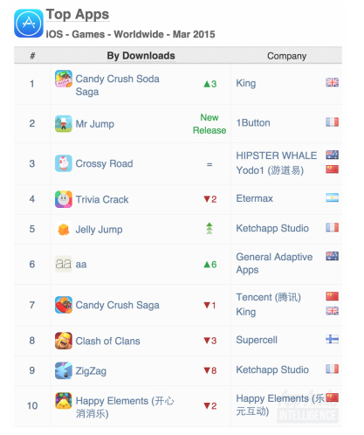364x435 pixels.
Task: Click the = rank indicator for Crossy Road
Action: [x=209, y=164]
